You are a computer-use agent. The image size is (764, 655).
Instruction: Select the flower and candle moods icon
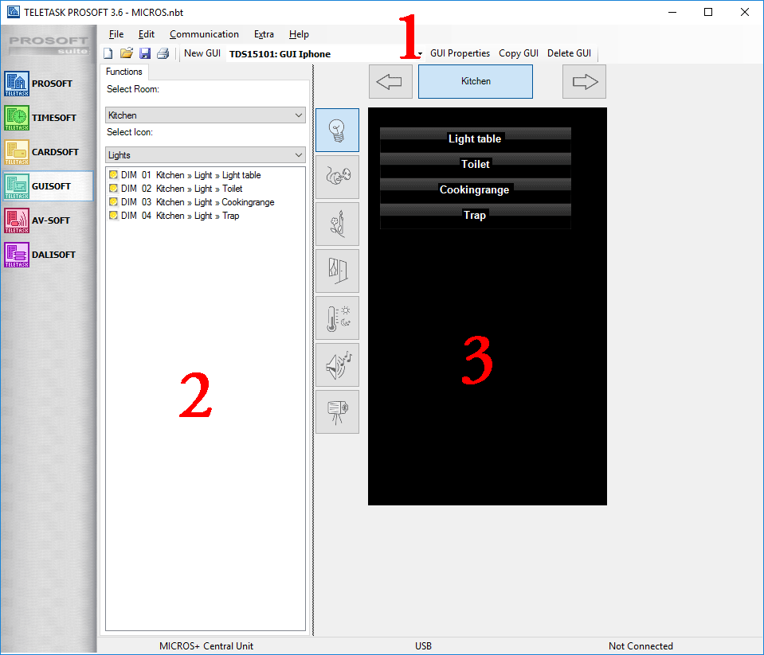click(x=337, y=224)
